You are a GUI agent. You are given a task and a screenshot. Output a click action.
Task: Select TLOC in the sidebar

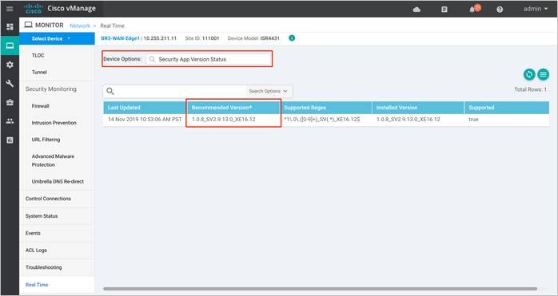pos(38,55)
